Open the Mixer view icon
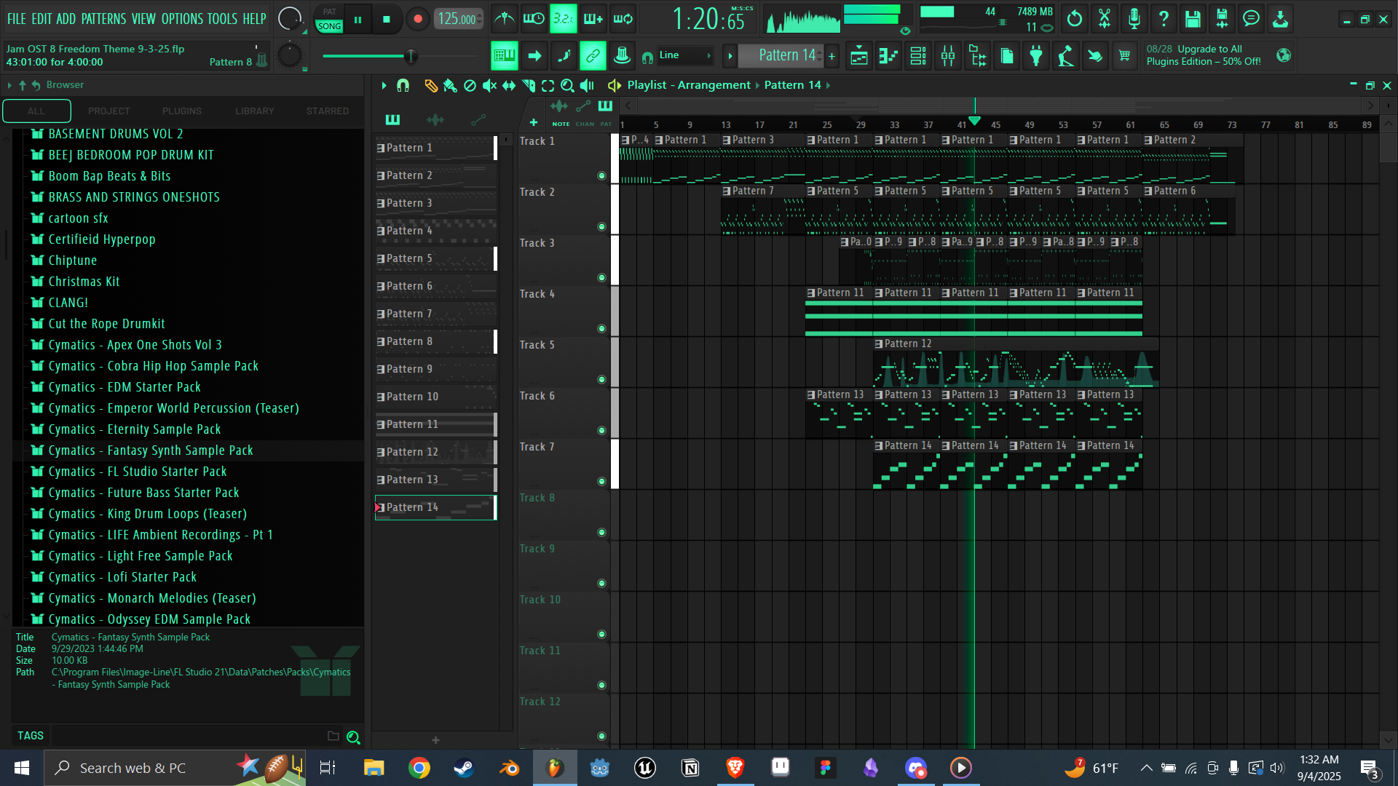This screenshot has height=786, width=1398. pyautogui.click(x=948, y=56)
